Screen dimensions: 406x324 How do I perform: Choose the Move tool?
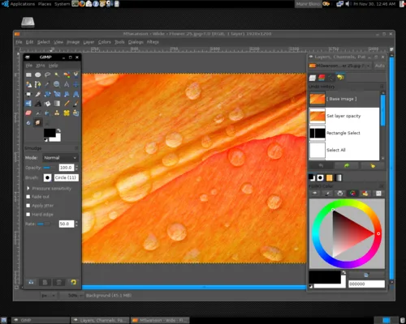coord(76,84)
